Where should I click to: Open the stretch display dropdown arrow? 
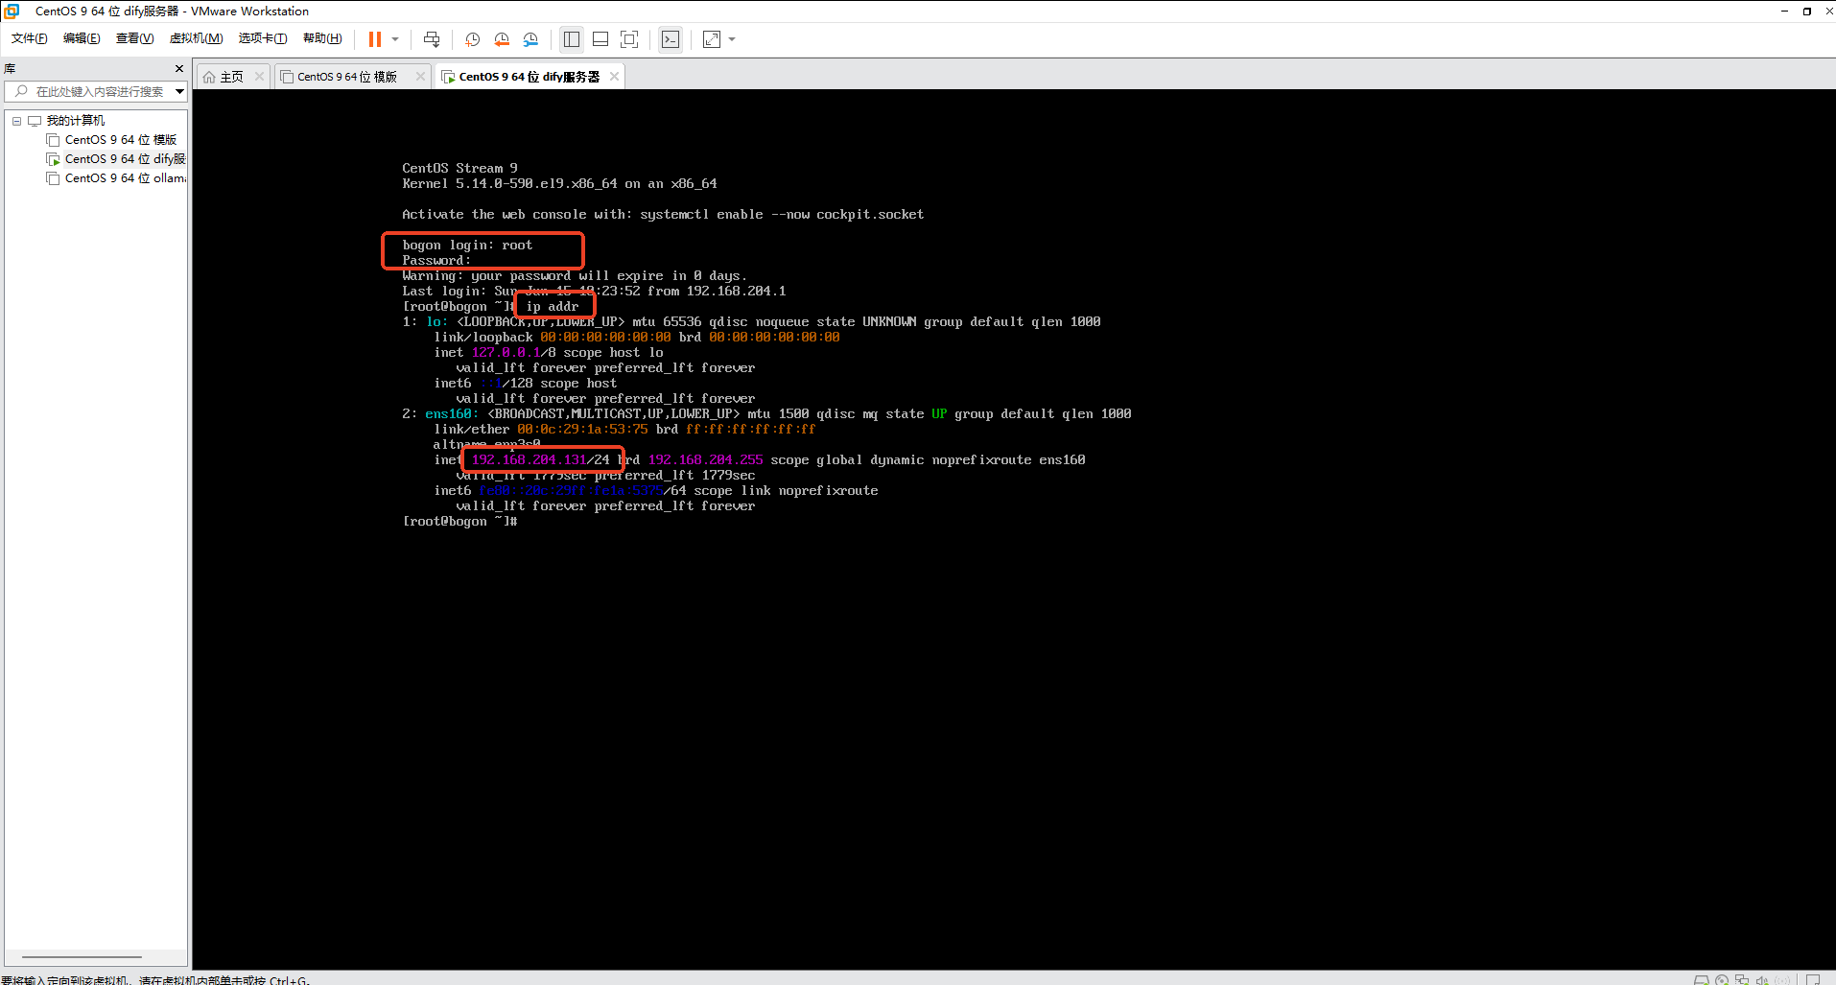tap(732, 39)
